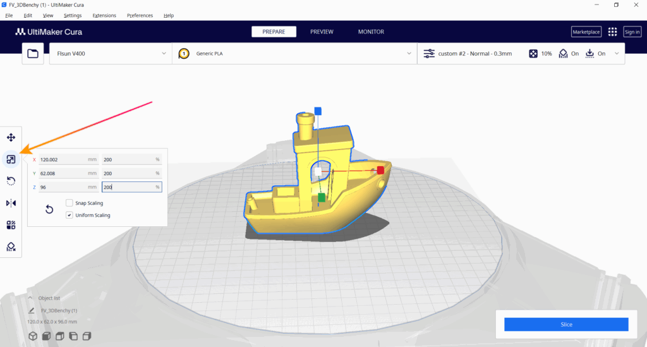Viewport: 647px width, 347px height.
Task: Click the adhesion On icon
Action: click(x=590, y=54)
